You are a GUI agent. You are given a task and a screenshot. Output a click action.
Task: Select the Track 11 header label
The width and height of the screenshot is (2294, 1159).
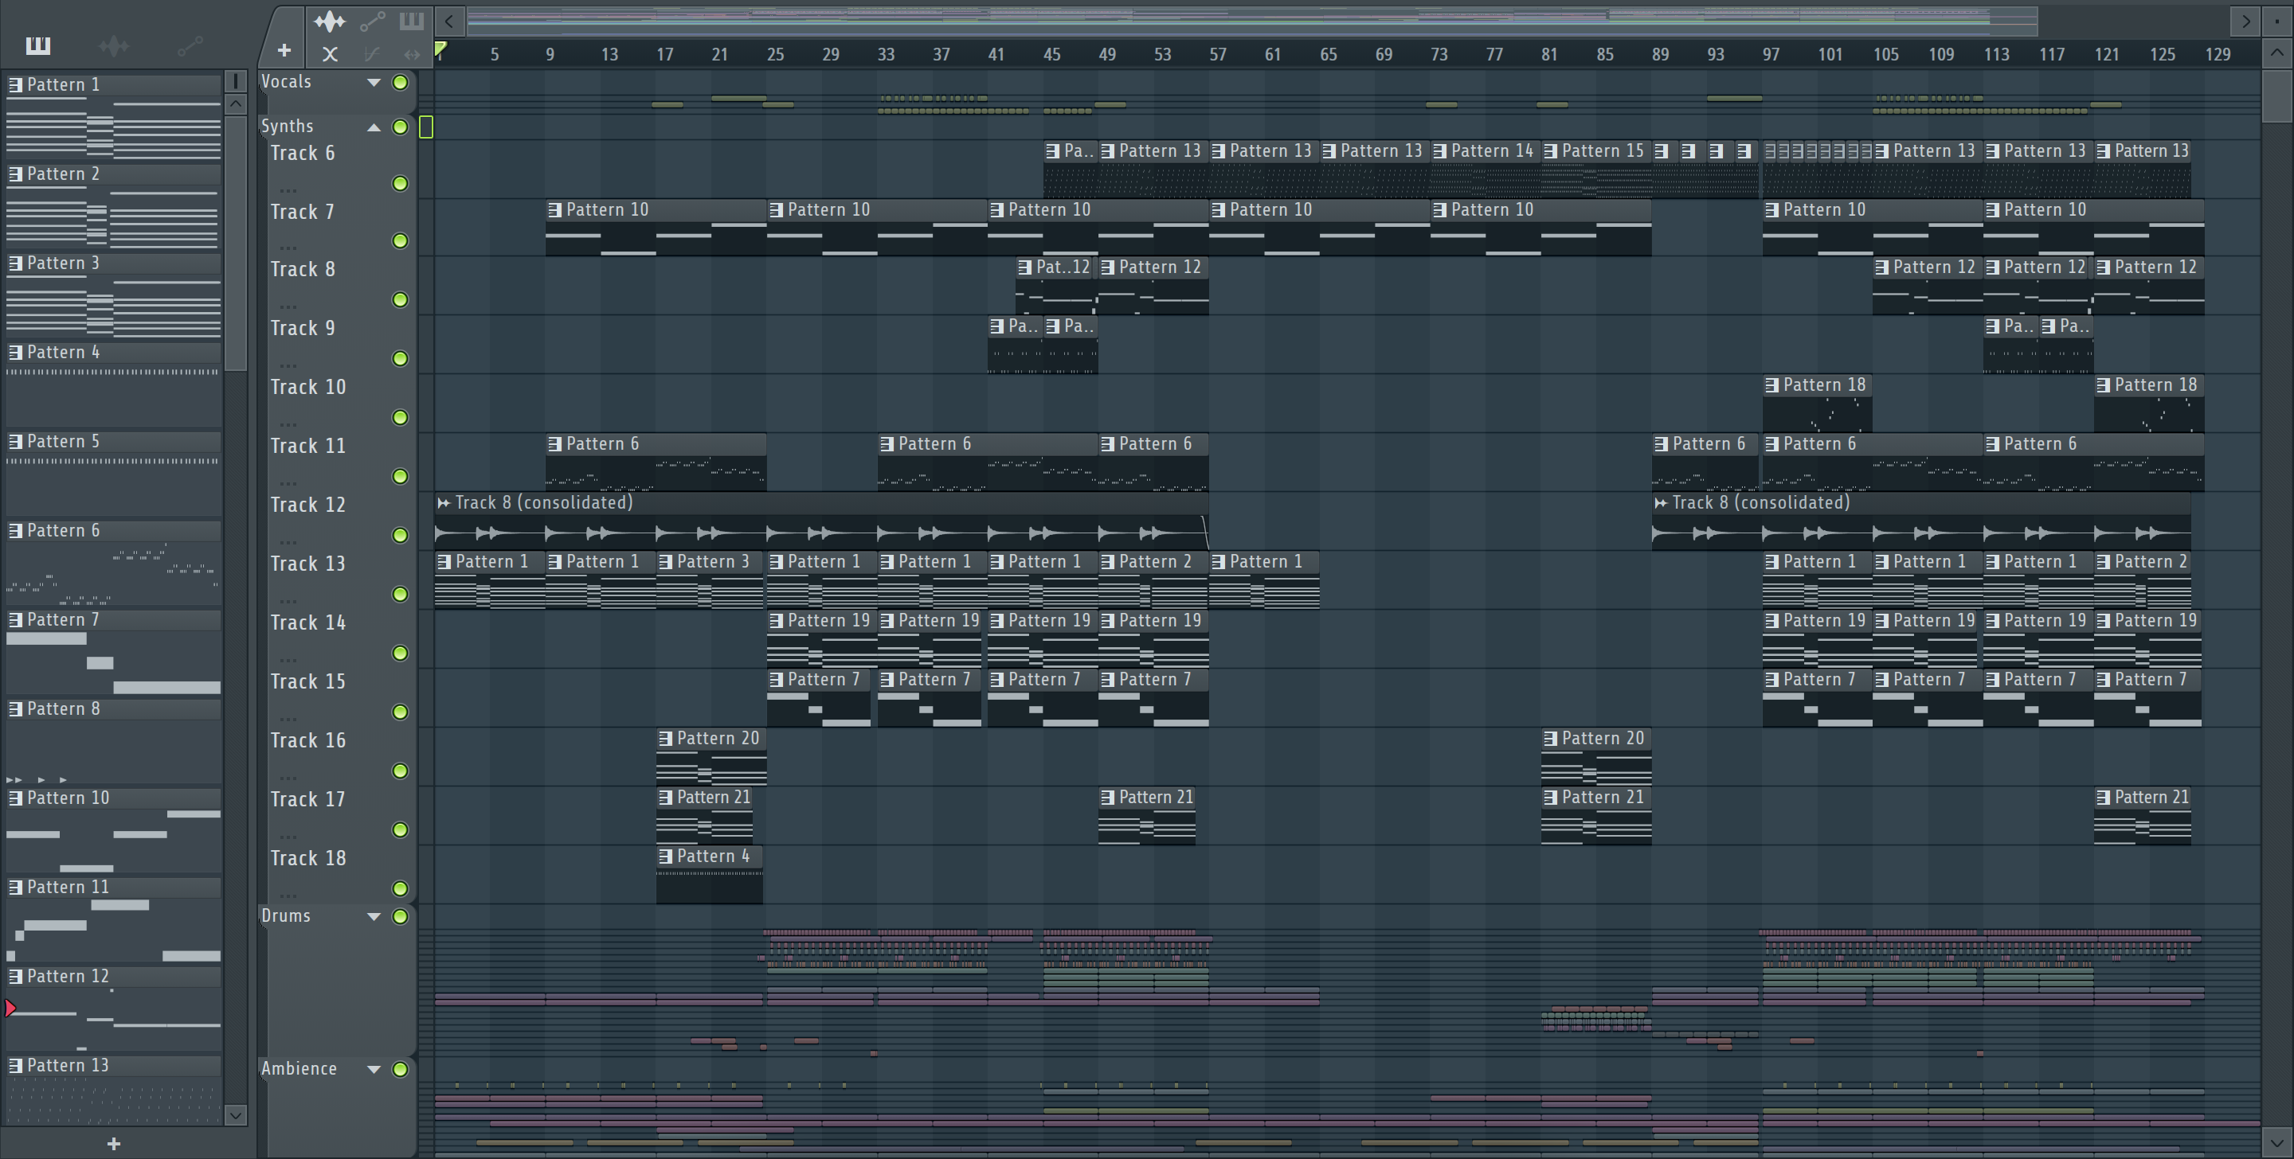308,446
